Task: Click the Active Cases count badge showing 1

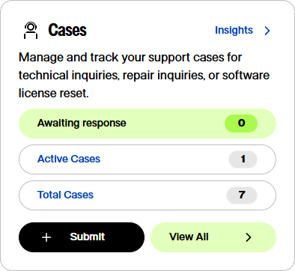Action: click(x=243, y=159)
